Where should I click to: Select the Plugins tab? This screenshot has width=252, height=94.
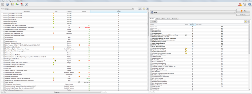(x=152, y=19)
